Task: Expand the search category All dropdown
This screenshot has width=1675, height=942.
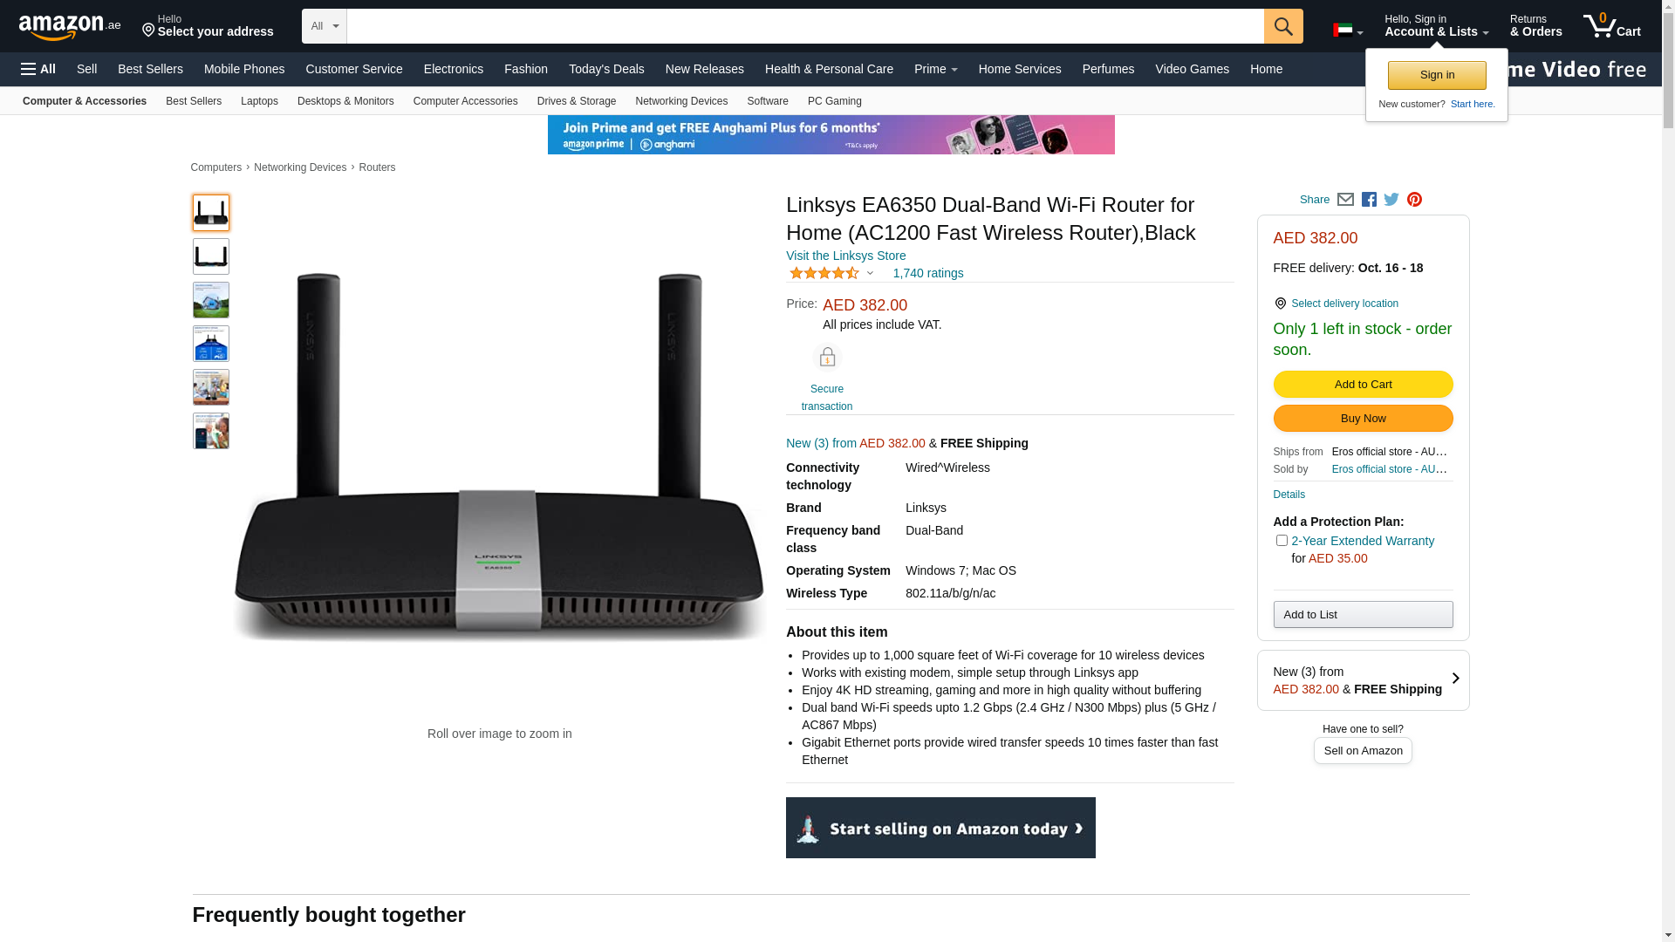Action: 324,26
